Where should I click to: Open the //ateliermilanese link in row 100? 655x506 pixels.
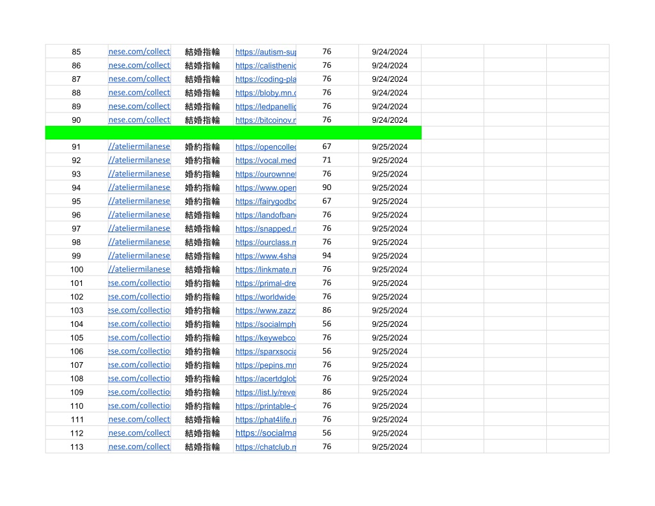coord(139,269)
